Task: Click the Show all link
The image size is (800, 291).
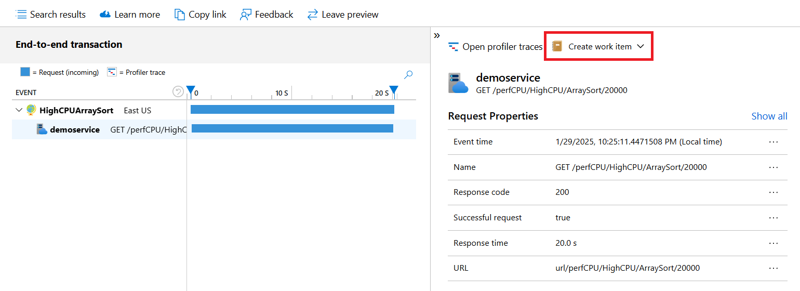Action: [769, 116]
